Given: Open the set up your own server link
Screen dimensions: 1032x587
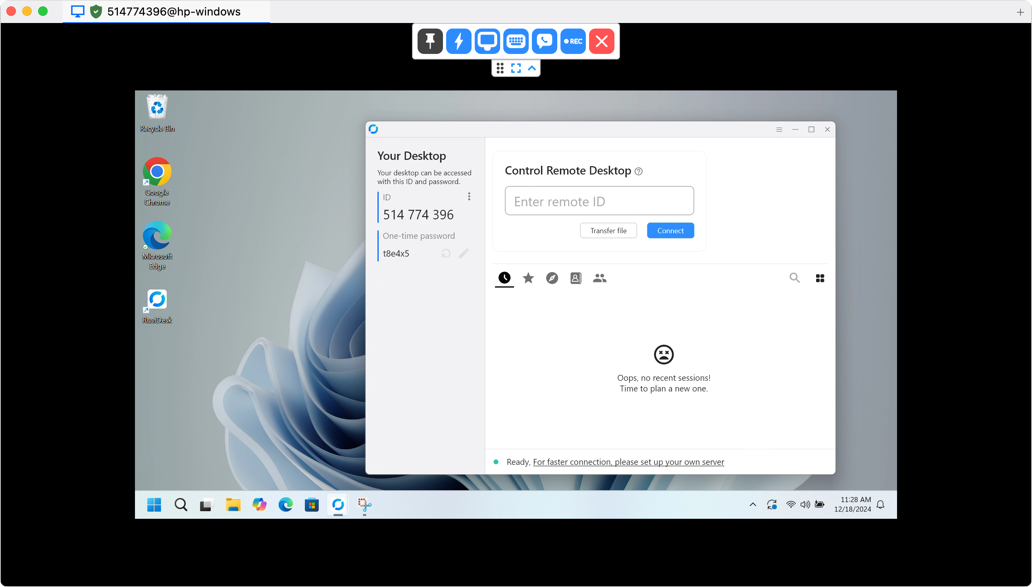Looking at the screenshot, I should coord(628,462).
